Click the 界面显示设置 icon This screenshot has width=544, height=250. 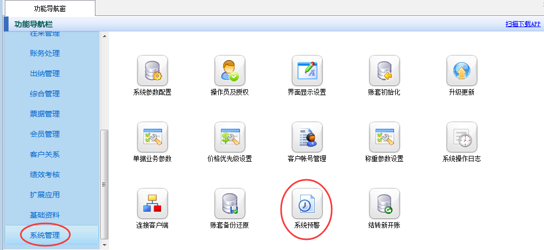(307, 71)
